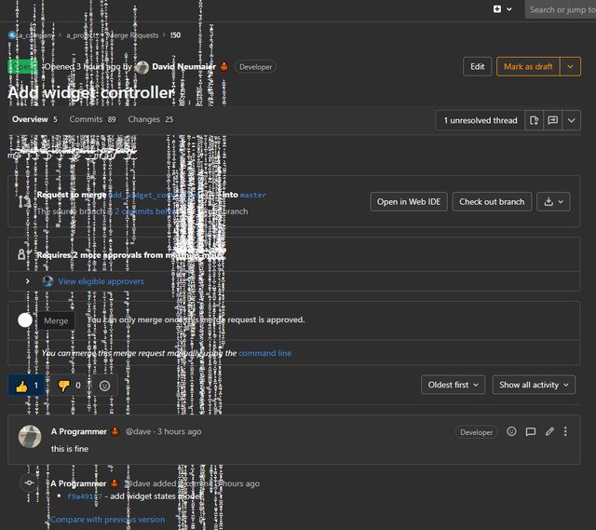Click the merge status circle icon

(25, 320)
